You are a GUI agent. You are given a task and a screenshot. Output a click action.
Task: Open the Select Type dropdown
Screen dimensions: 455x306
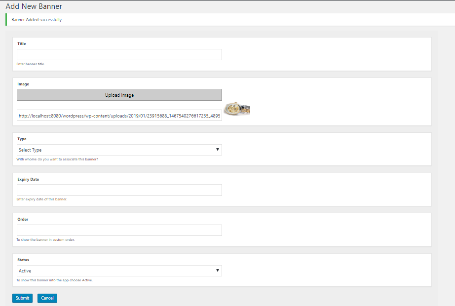[119, 150]
